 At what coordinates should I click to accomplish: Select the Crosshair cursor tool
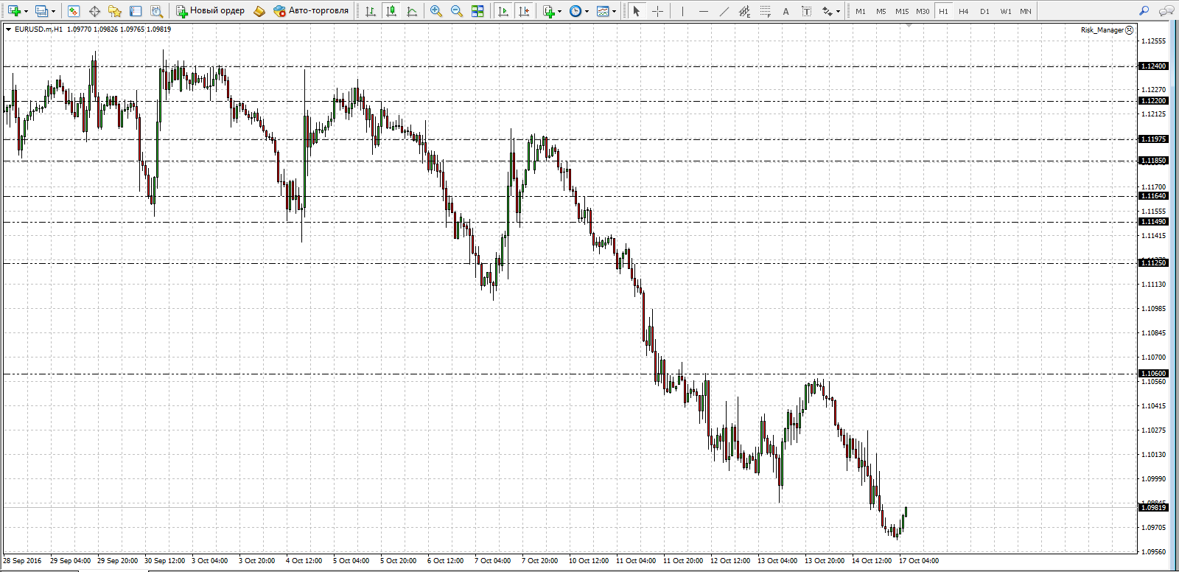658,11
